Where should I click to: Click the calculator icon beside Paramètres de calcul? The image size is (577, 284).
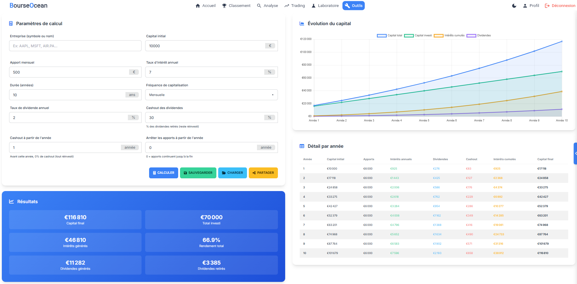point(11,24)
